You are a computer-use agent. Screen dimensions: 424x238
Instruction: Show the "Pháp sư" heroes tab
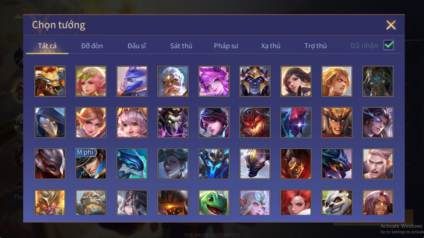[x=226, y=46]
